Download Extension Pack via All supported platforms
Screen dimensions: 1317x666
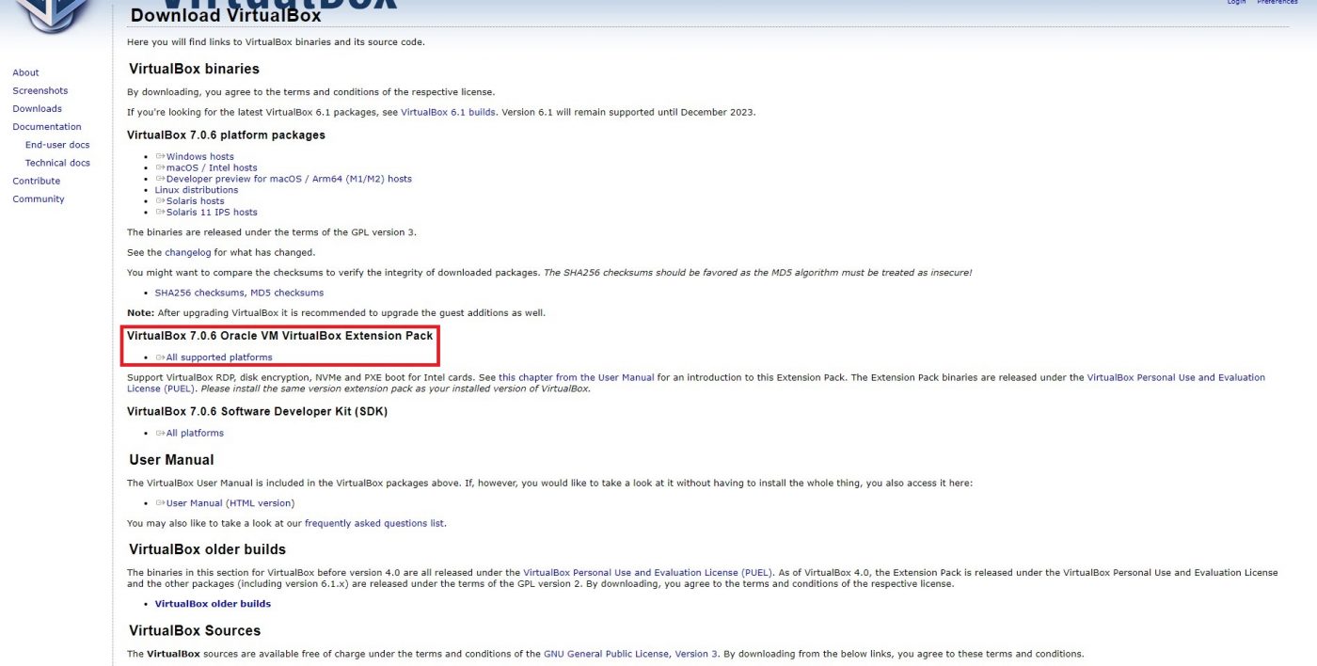click(x=219, y=357)
